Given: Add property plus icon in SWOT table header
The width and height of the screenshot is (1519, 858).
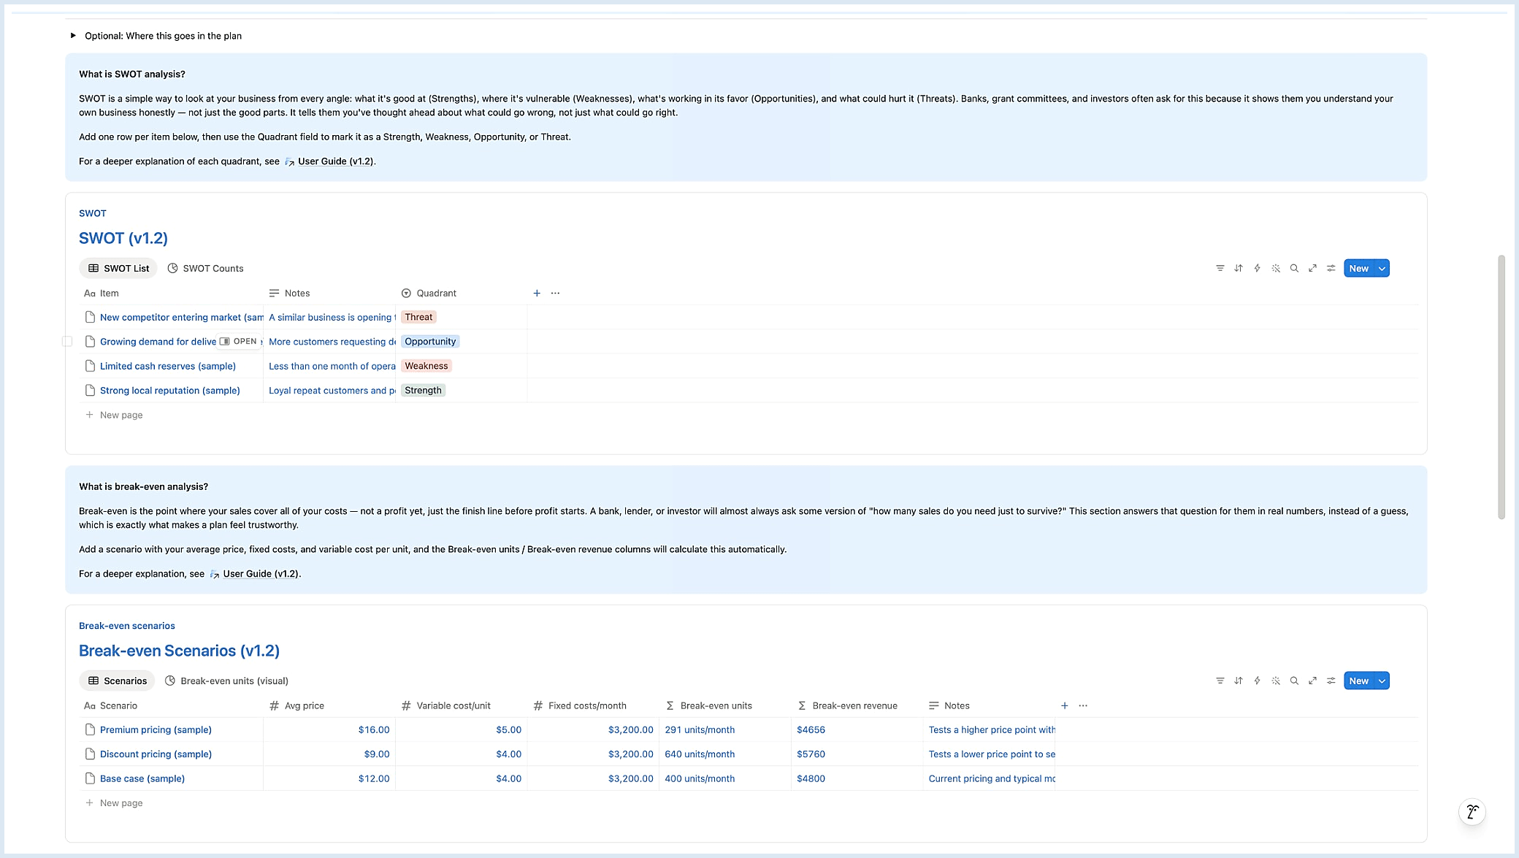Looking at the screenshot, I should pyautogui.click(x=537, y=294).
